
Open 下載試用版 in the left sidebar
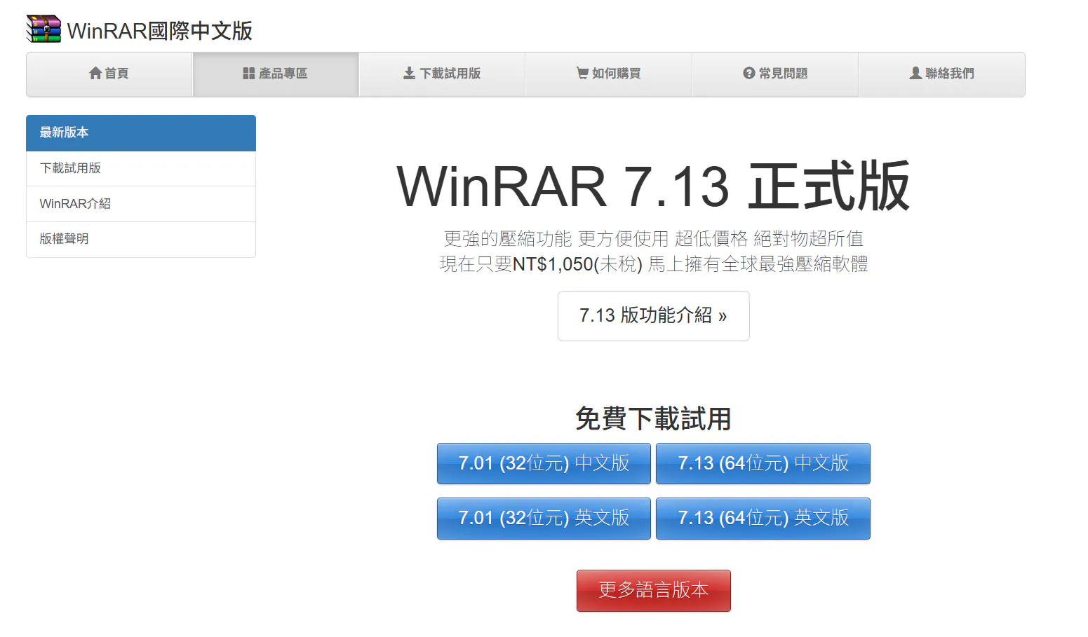140,168
